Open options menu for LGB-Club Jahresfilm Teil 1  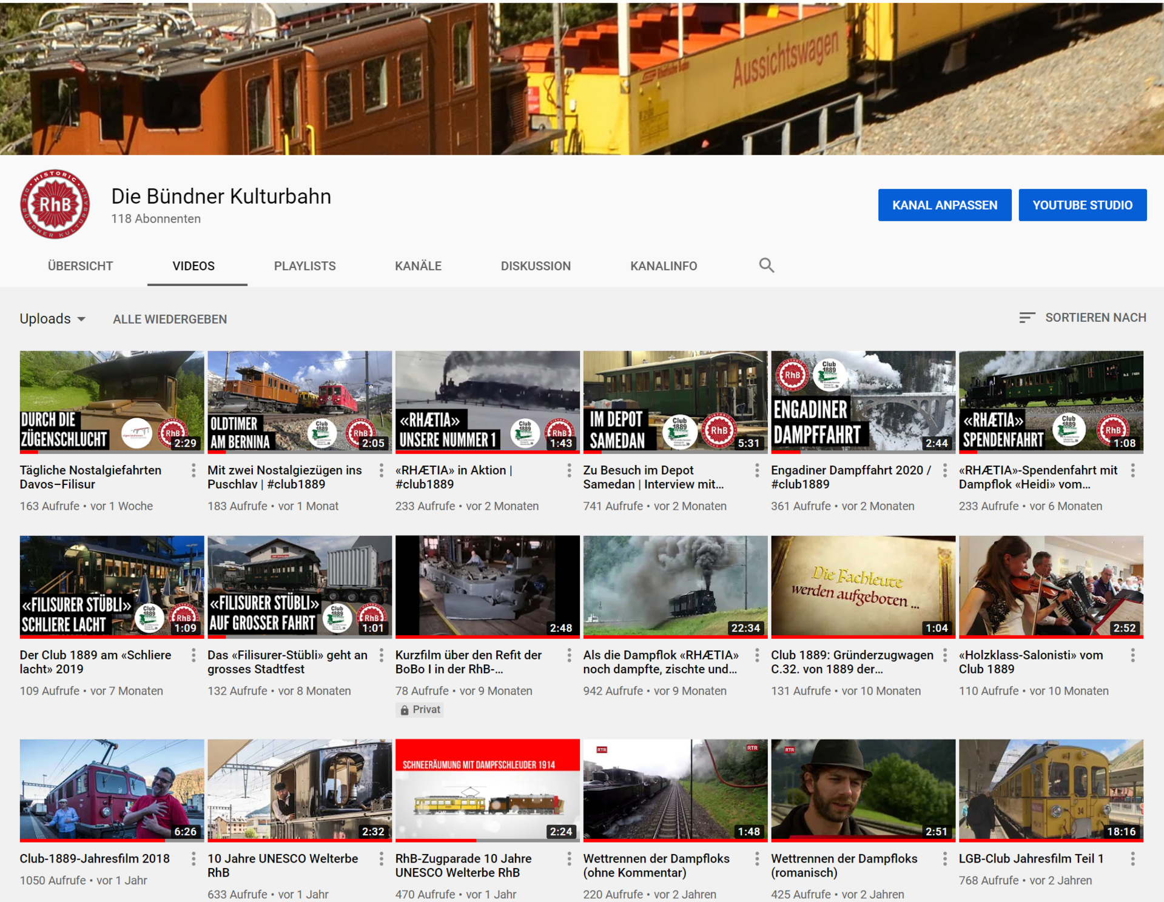[x=1132, y=859]
